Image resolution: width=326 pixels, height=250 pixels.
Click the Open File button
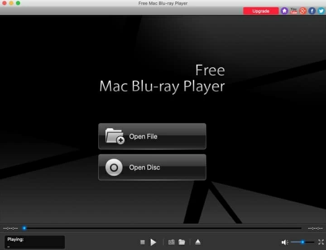pyautogui.click(x=152, y=136)
